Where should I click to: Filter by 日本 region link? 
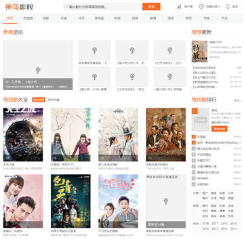click(x=230, y=193)
